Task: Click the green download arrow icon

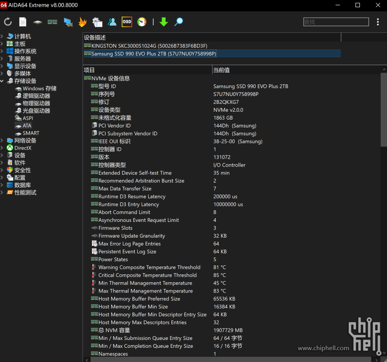Action: pyautogui.click(x=163, y=22)
